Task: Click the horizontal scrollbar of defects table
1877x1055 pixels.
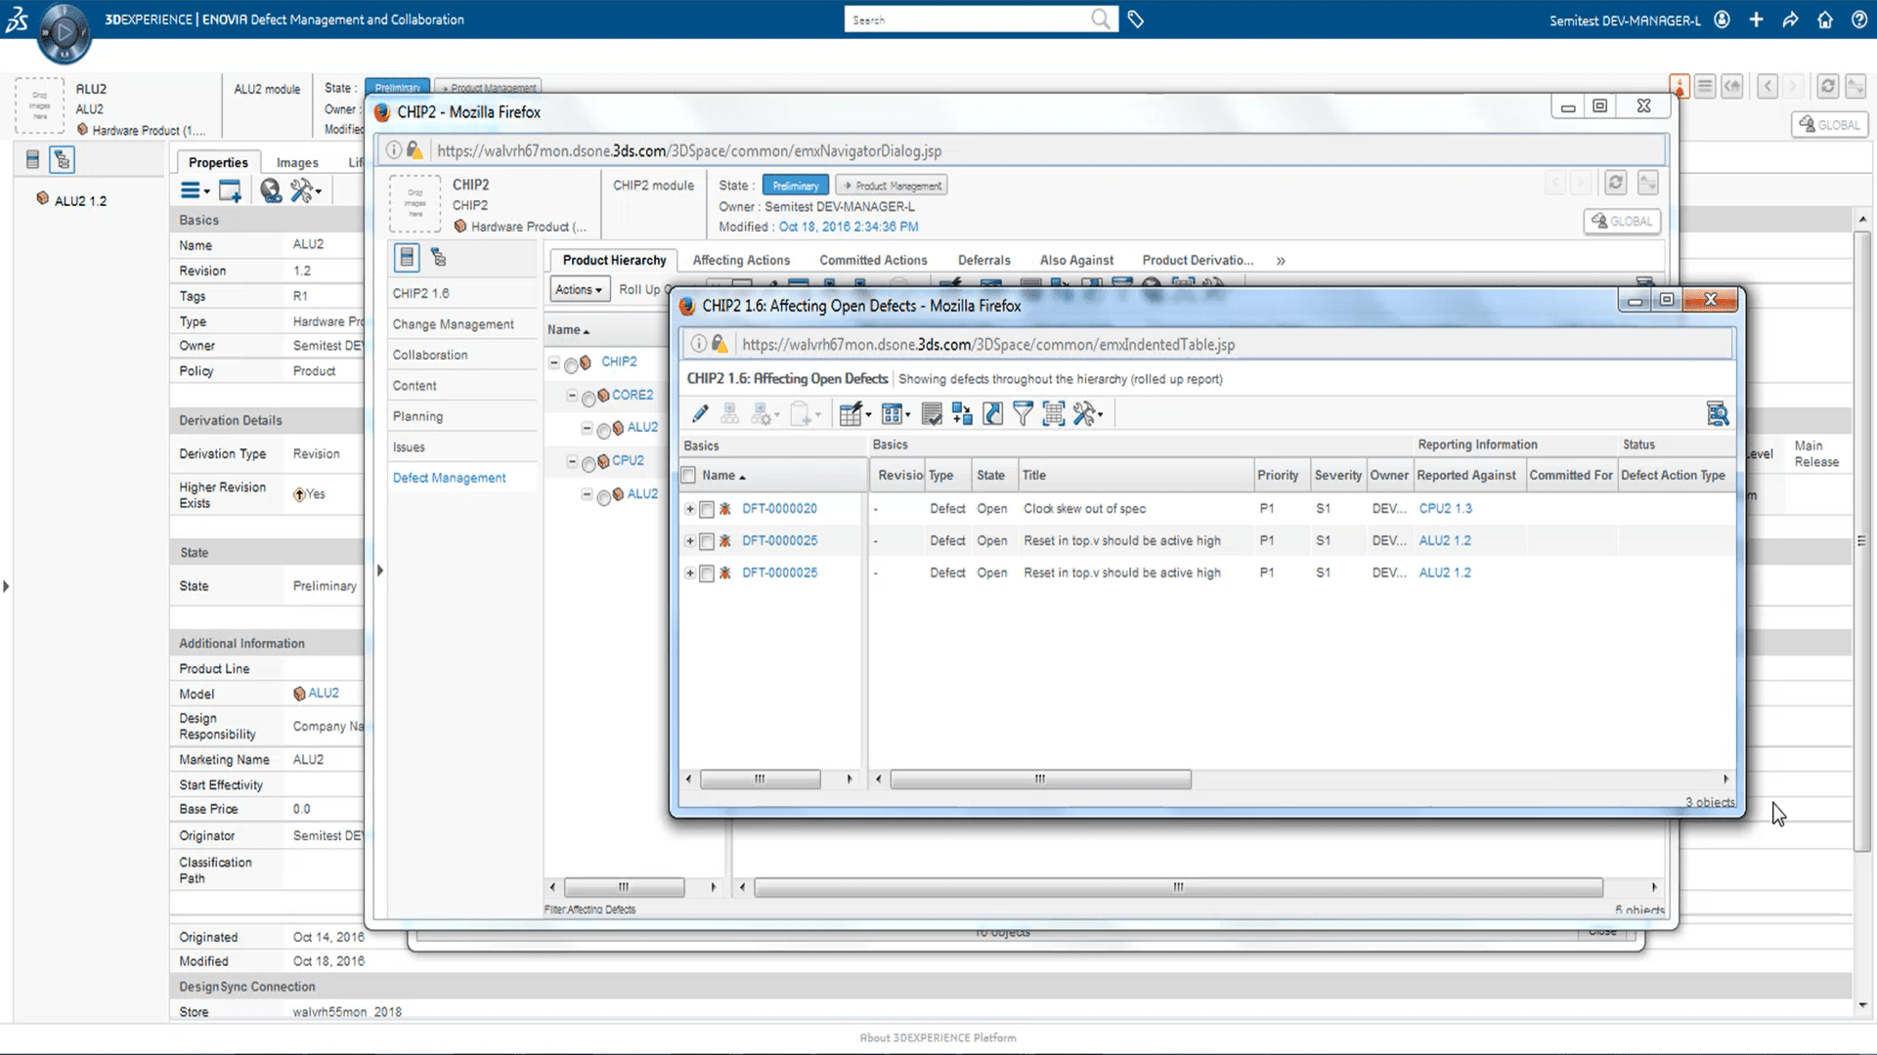Action: [1040, 779]
